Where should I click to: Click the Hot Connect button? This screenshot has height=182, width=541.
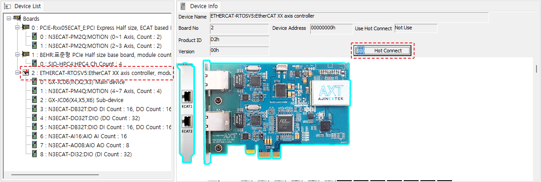point(383,51)
